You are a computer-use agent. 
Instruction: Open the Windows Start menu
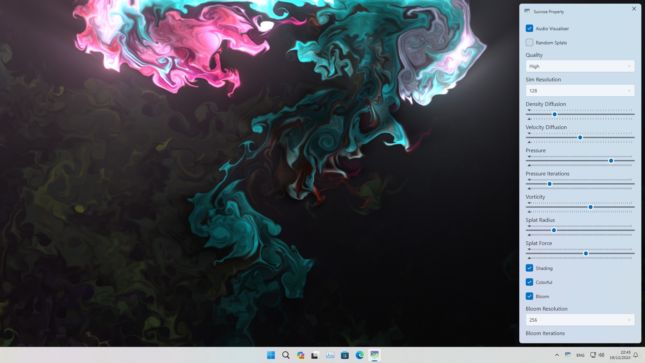(x=271, y=355)
